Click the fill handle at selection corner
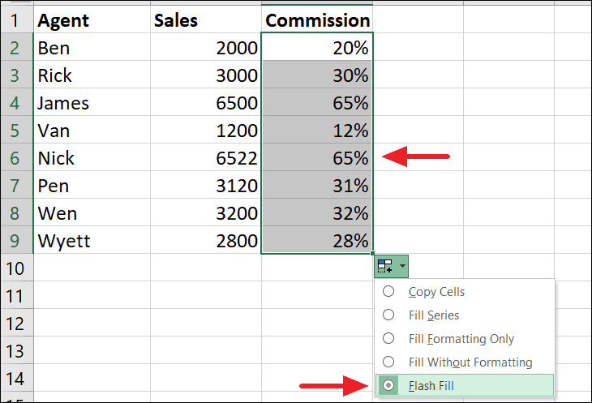 click(373, 254)
